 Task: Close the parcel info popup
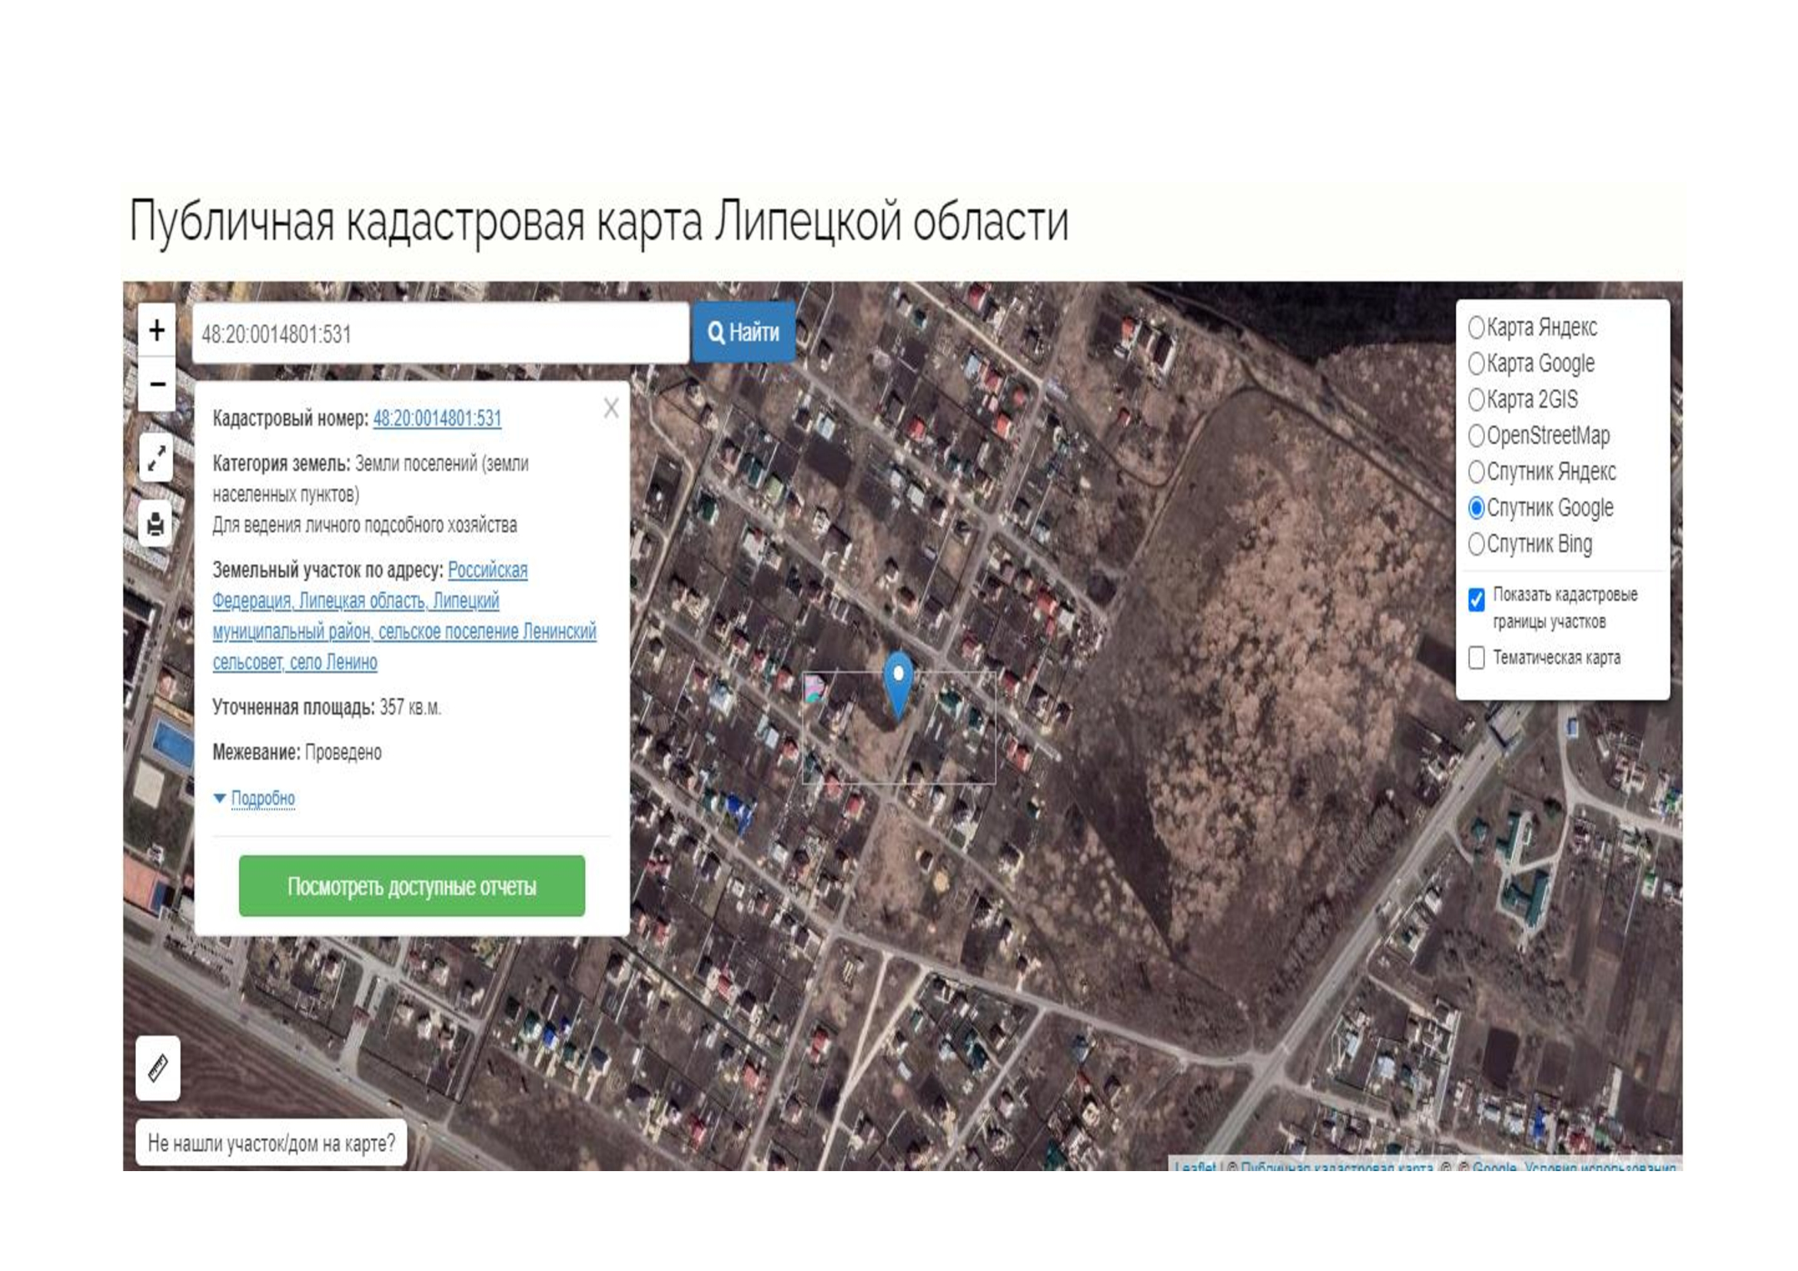(612, 408)
